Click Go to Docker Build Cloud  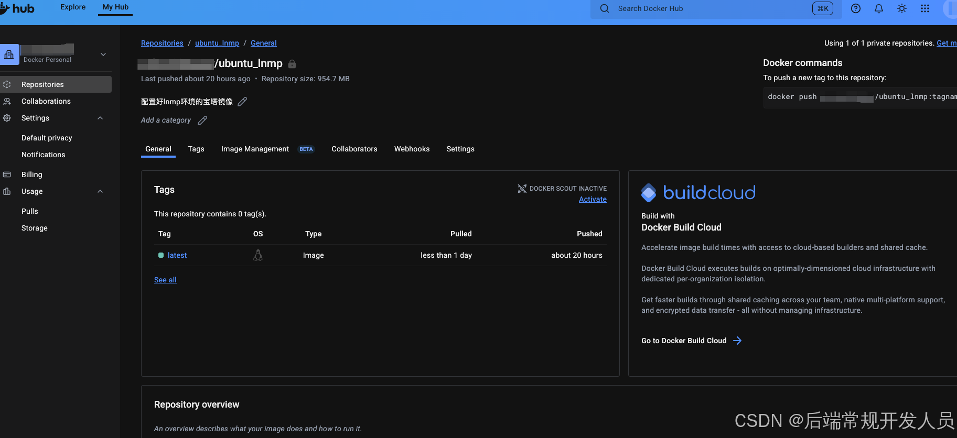pyautogui.click(x=684, y=341)
